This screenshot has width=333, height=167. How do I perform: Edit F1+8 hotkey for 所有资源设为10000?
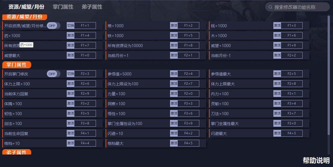tap(189, 45)
